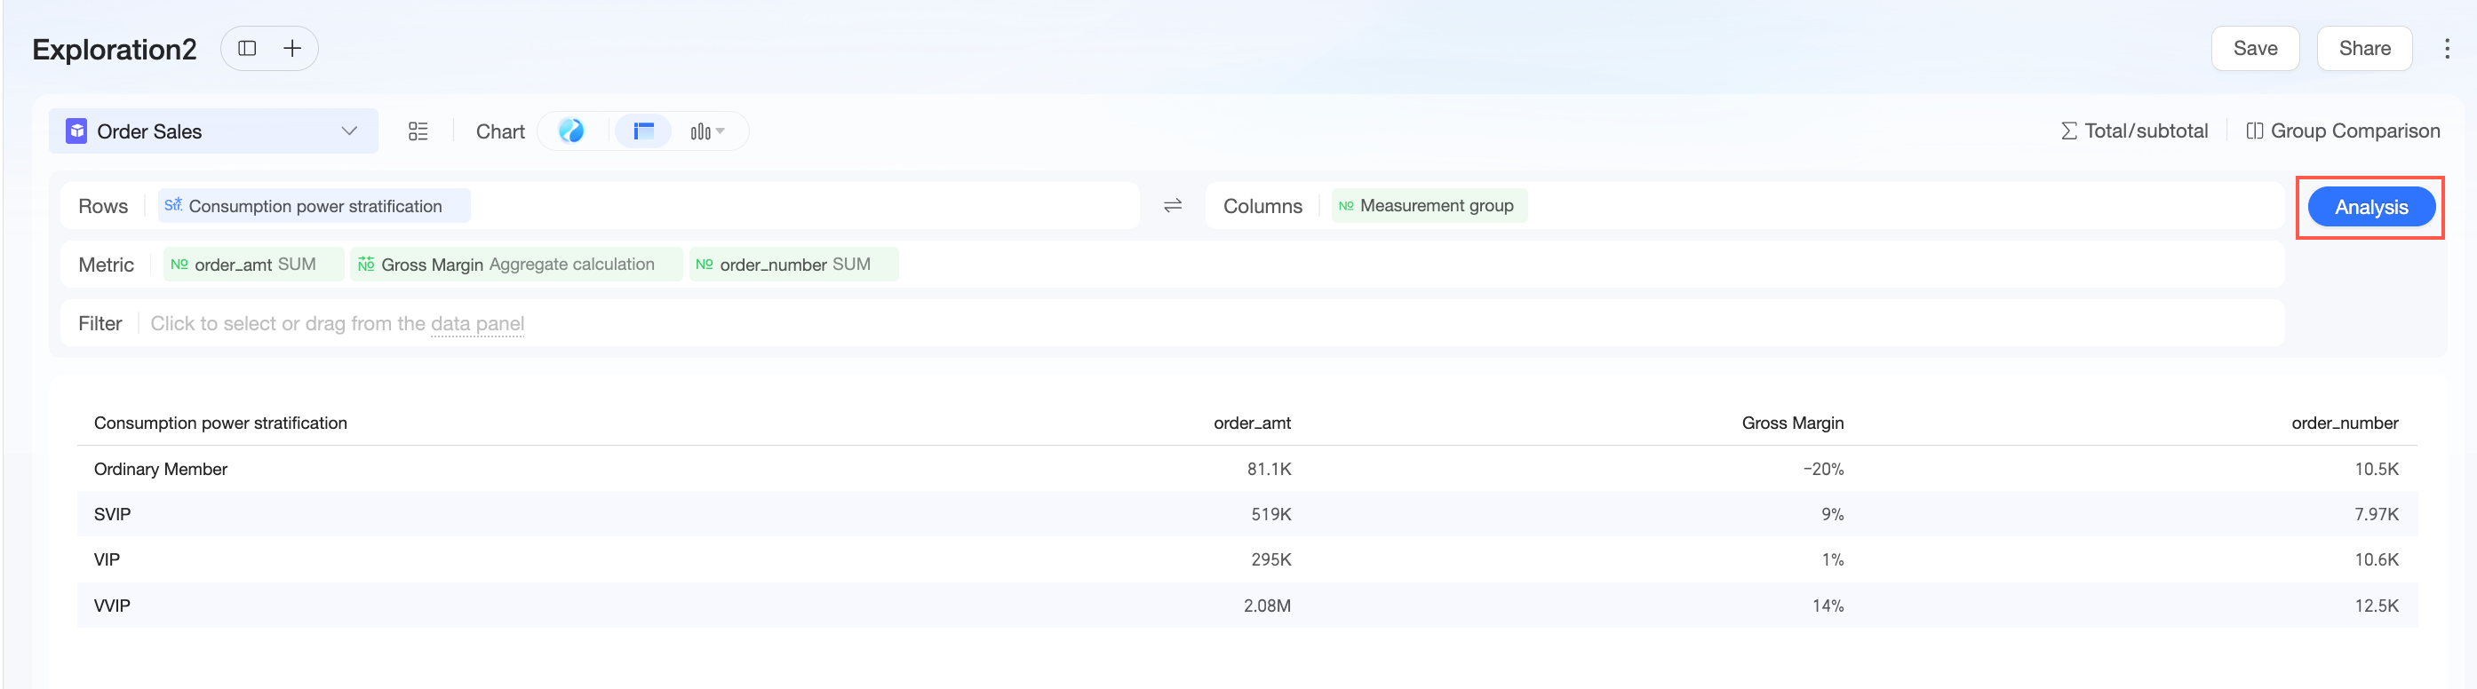Click the -20% Gross Margin cell
This screenshot has width=2477, height=689.
pos(1823,469)
